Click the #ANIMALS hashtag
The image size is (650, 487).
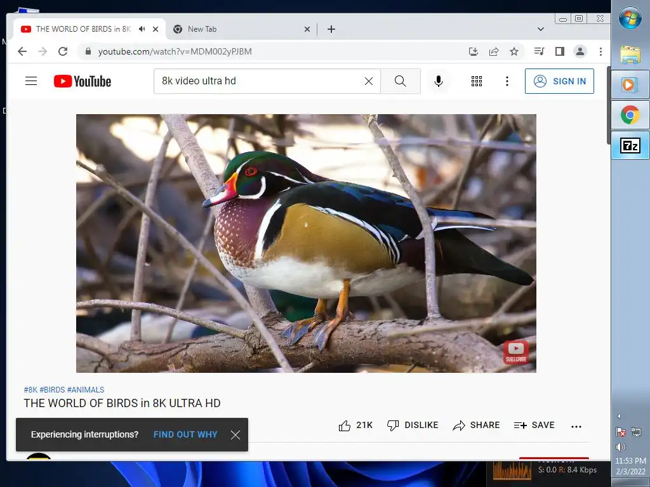coord(86,390)
